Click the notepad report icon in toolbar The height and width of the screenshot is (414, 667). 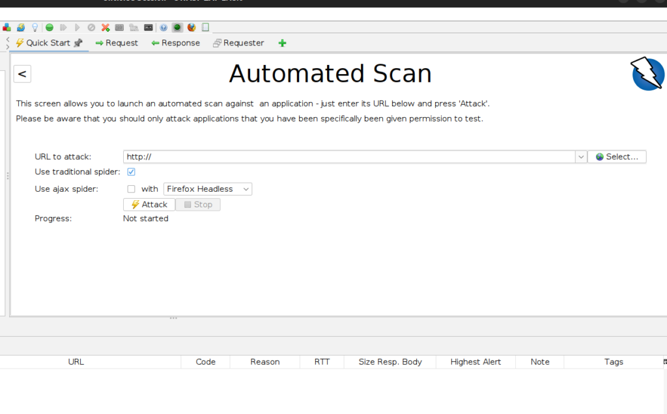pyautogui.click(x=206, y=27)
